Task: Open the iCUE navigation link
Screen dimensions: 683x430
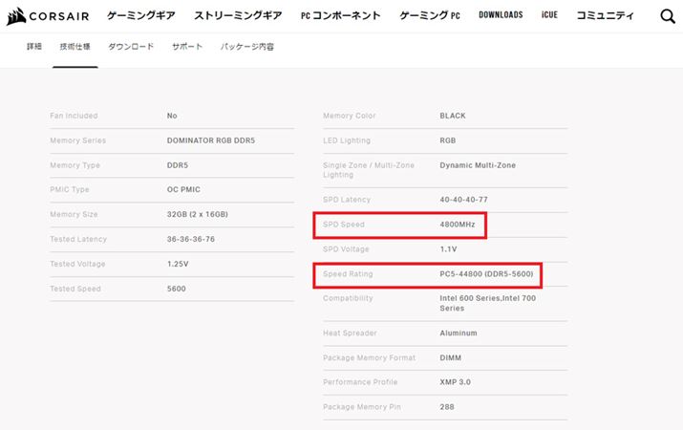Action: click(549, 15)
